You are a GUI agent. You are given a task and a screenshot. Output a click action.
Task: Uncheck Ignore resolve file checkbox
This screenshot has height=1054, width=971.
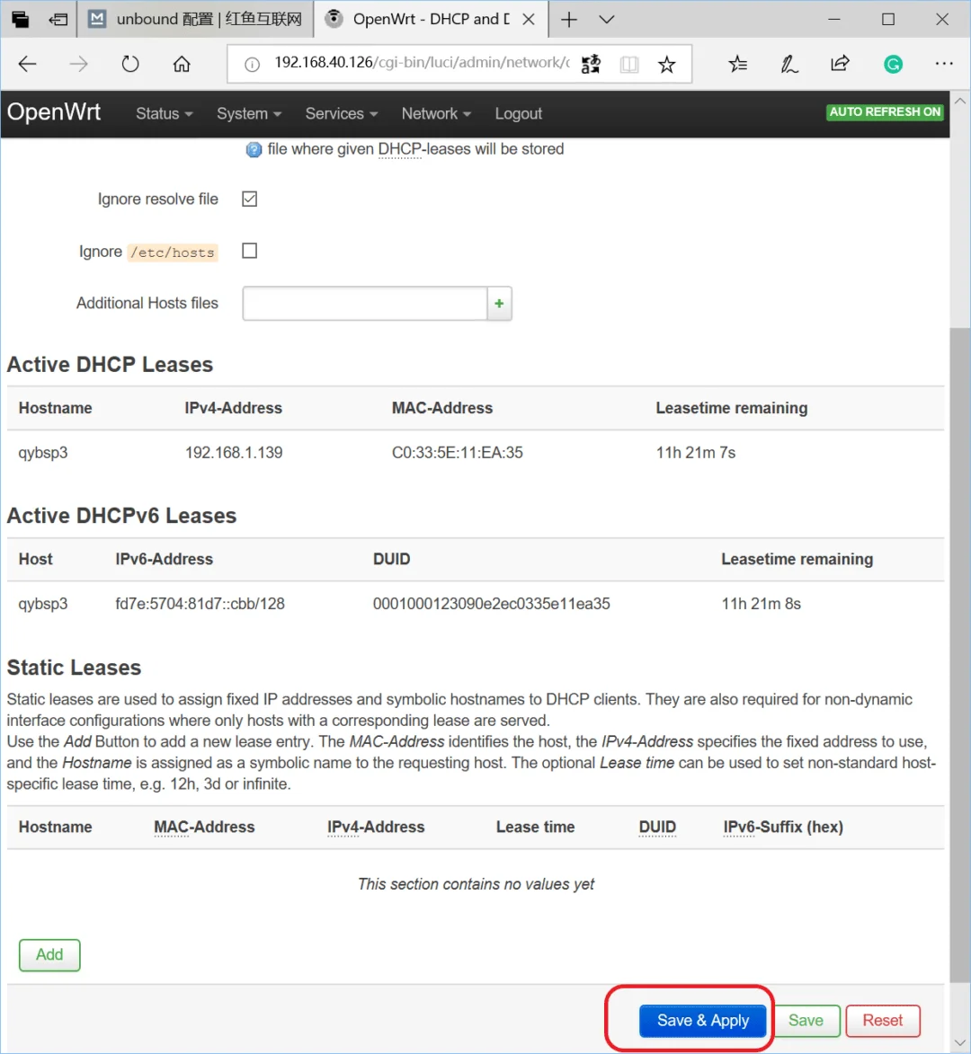(250, 199)
